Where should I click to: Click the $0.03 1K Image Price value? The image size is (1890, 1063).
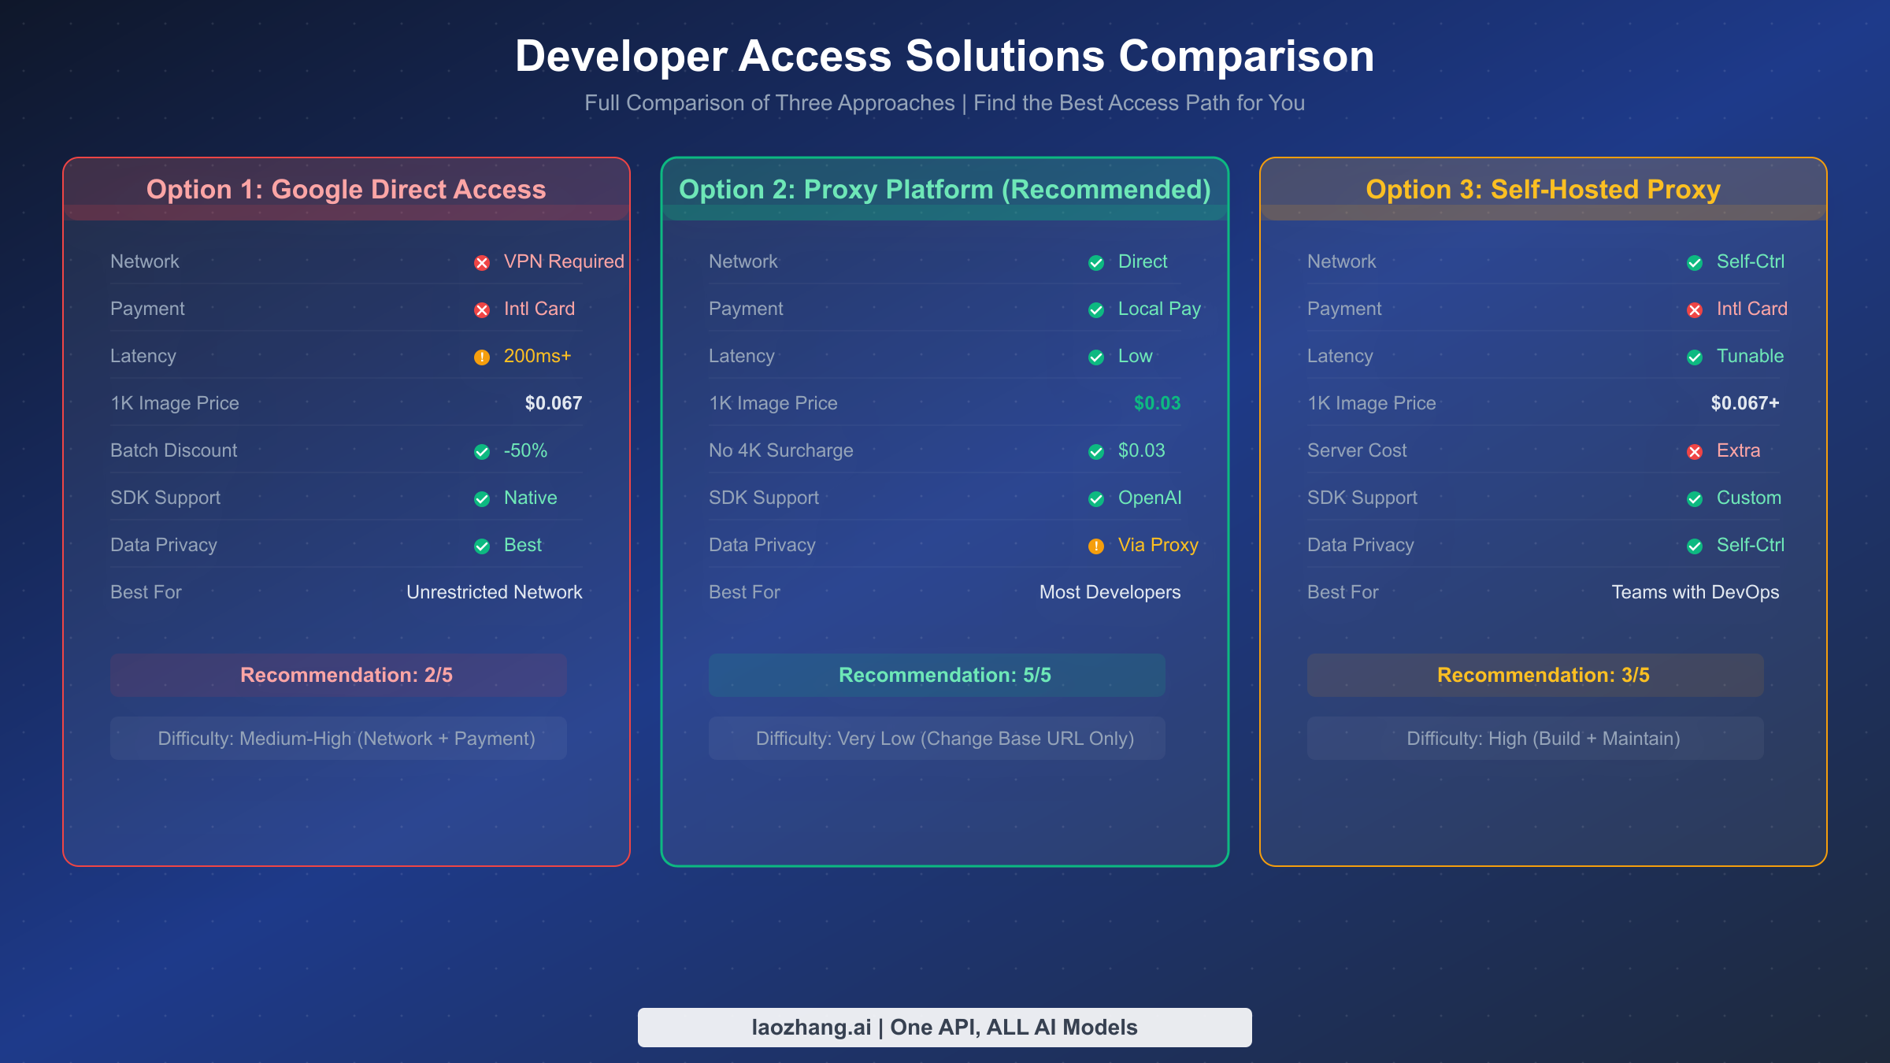[1156, 403]
